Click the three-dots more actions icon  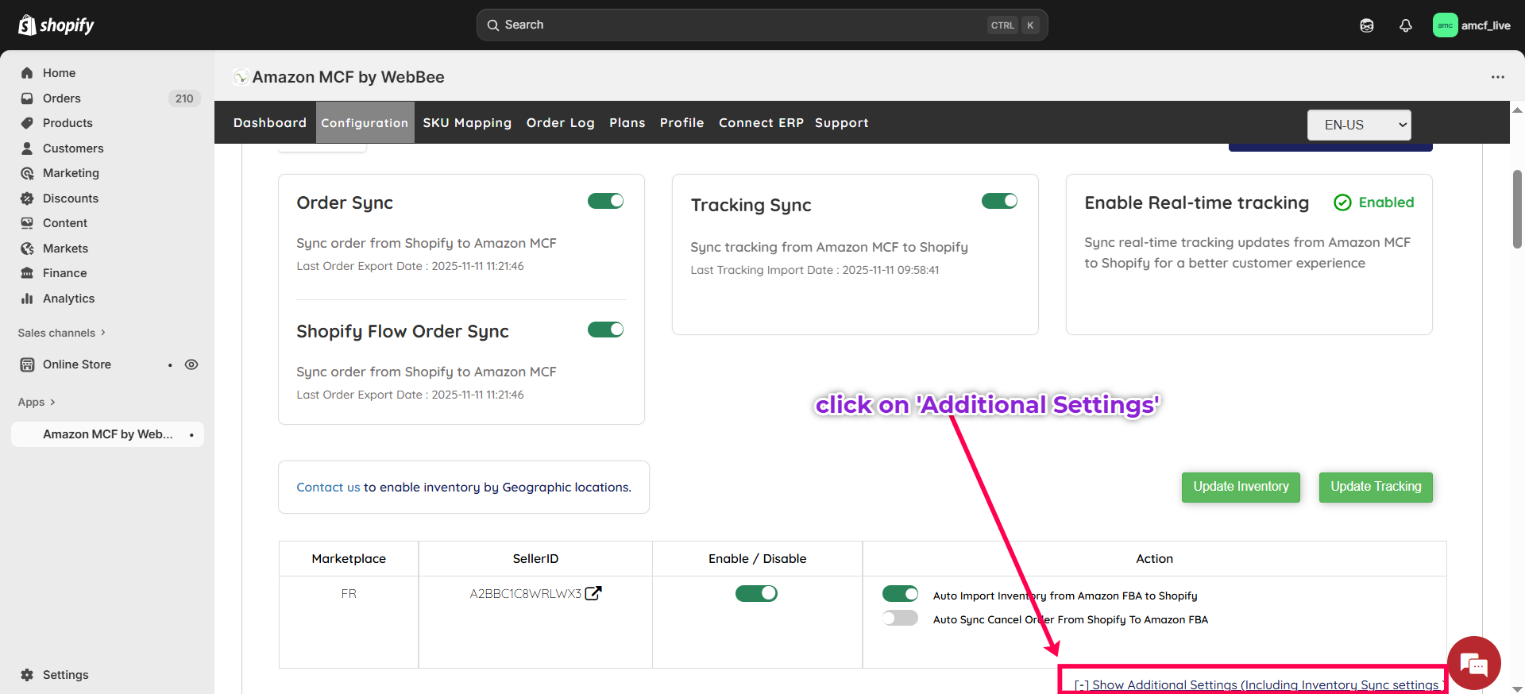(x=1497, y=77)
